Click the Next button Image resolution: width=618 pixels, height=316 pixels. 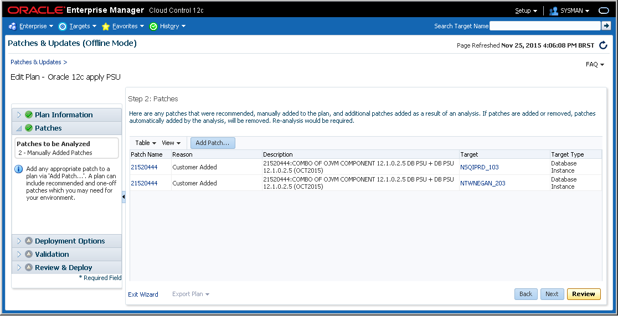[552, 294]
